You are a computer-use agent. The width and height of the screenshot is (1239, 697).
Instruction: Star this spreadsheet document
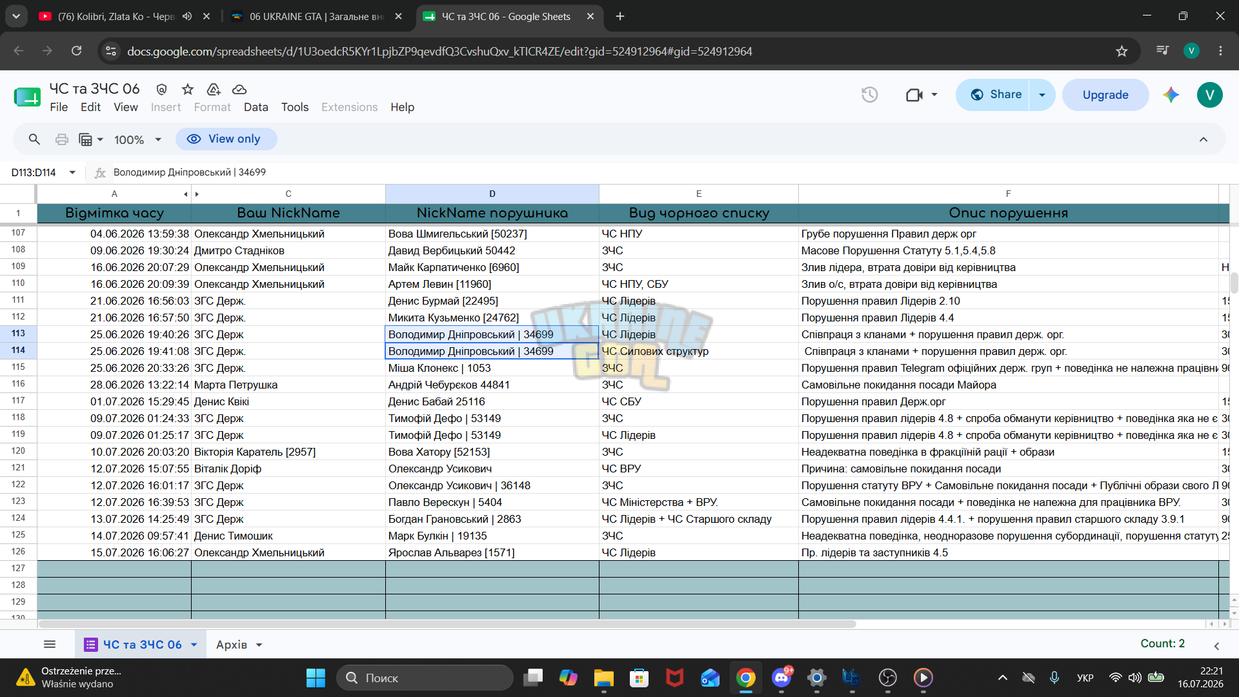pos(188,89)
